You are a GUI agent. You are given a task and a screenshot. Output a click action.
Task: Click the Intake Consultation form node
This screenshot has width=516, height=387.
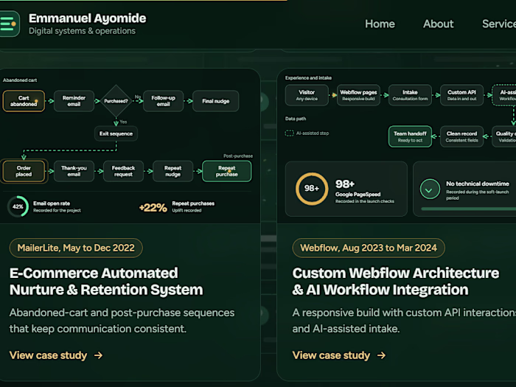click(x=410, y=95)
